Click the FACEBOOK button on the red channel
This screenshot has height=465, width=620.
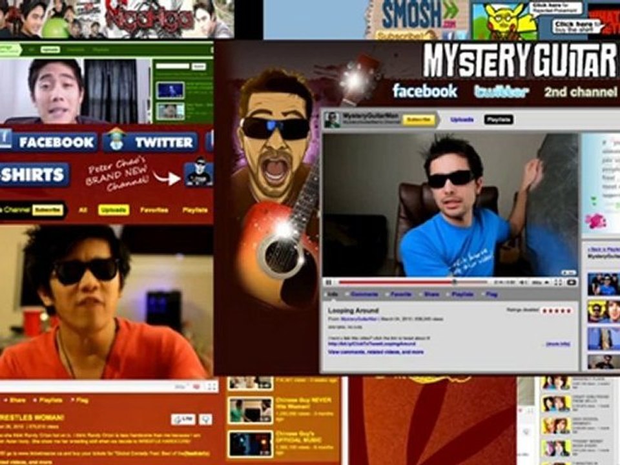tap(48, 142)
